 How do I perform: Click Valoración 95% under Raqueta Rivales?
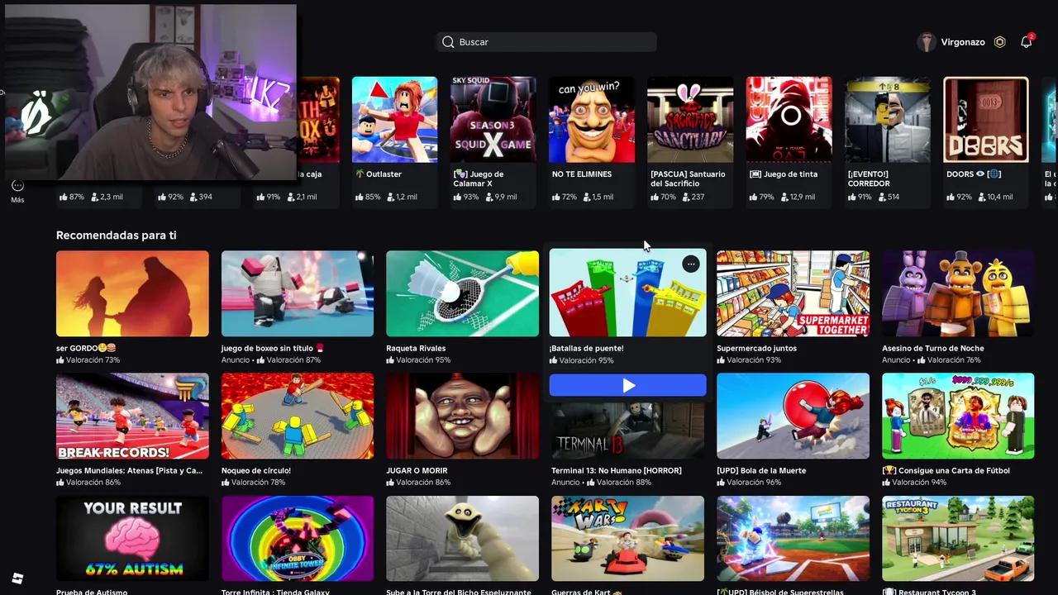click(x=418, y=360)
